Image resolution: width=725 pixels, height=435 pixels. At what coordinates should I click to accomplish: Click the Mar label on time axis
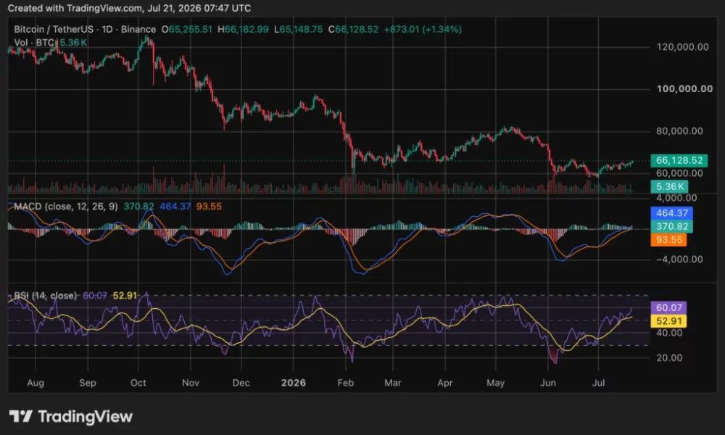[x=393, y=383]
